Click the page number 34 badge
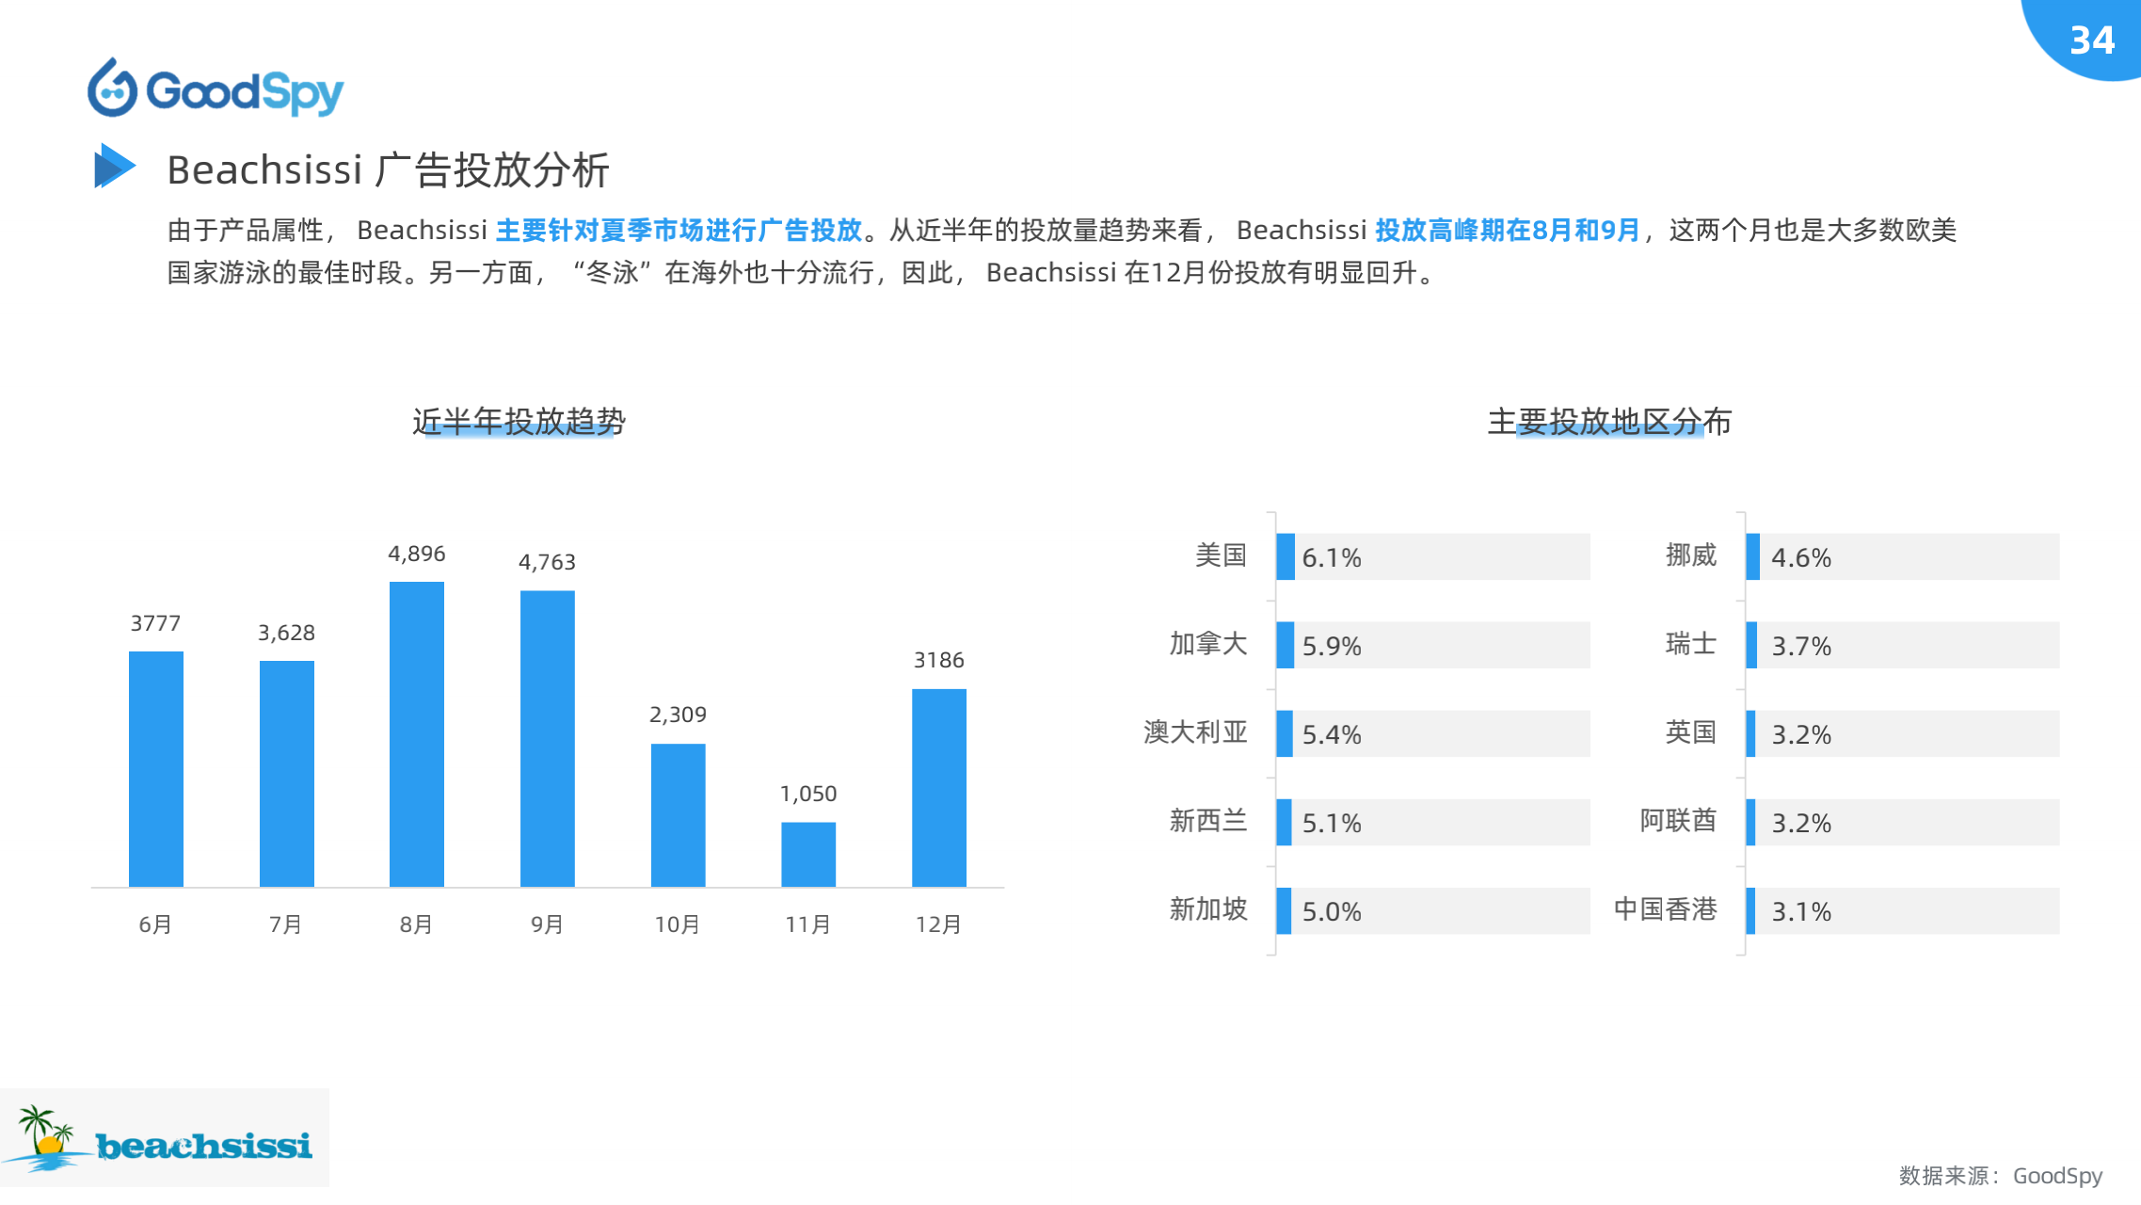Screen dimensions: 2141x1205 [x=2091, y=40]
